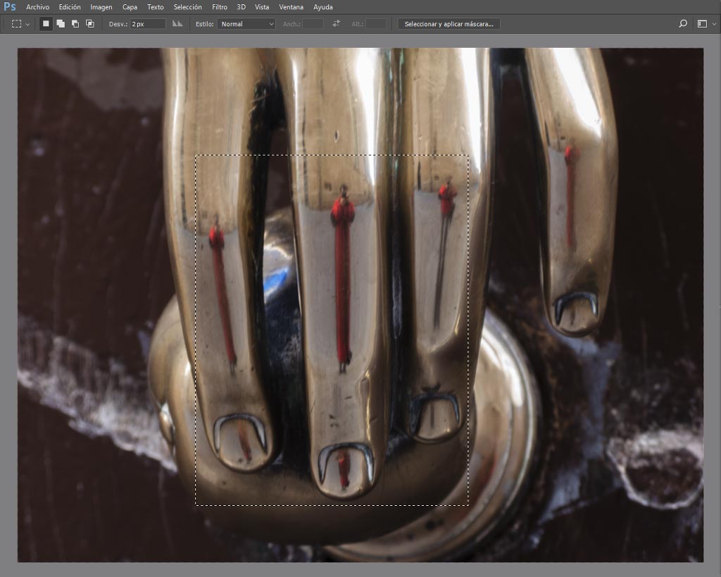The width and height of the screenshot is (721, 577).
Task: Click the anti-alias icon
Action: [177, 24]
